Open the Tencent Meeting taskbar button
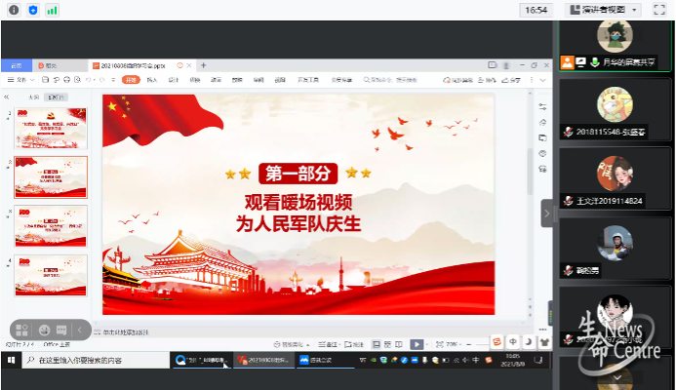This screenshot has width=676, height=390. [320, 361]
